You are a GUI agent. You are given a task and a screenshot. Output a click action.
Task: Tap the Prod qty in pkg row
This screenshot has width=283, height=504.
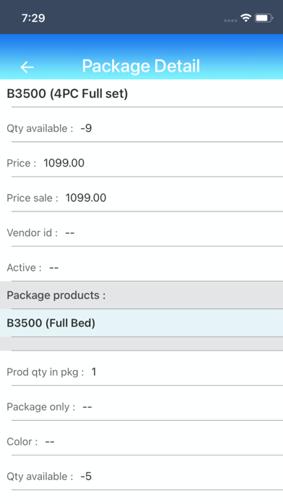coord(141,372)
